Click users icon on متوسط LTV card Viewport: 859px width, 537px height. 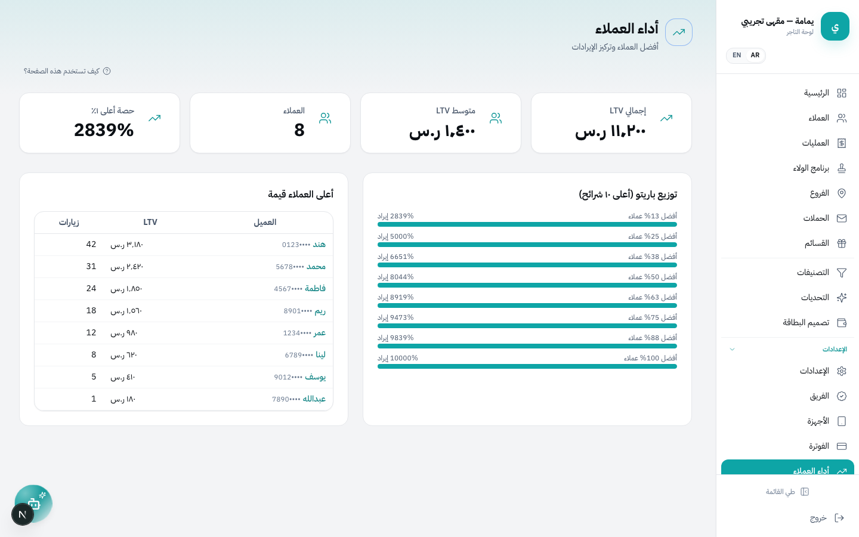496,118
